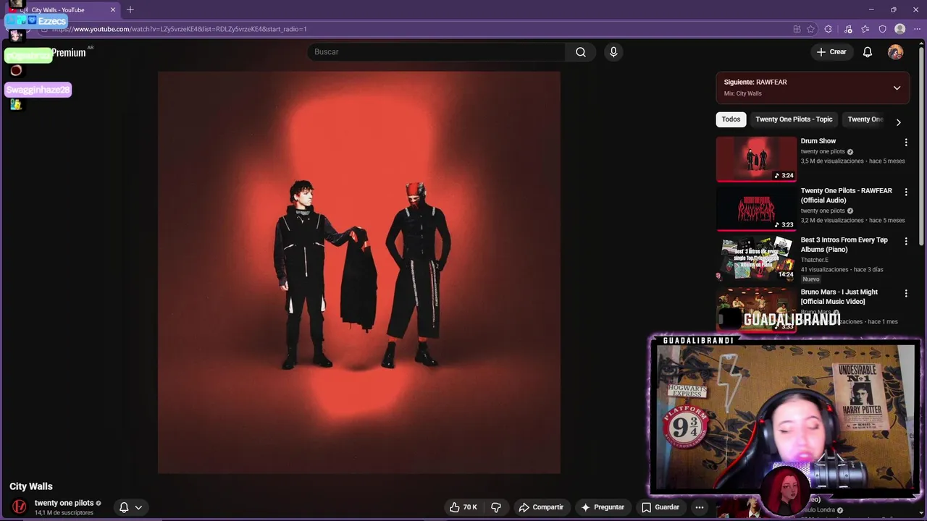The height and width of the screenshot is (521, 927).
Task: Open the browser settings ellipsis menu
Action: 917,29
